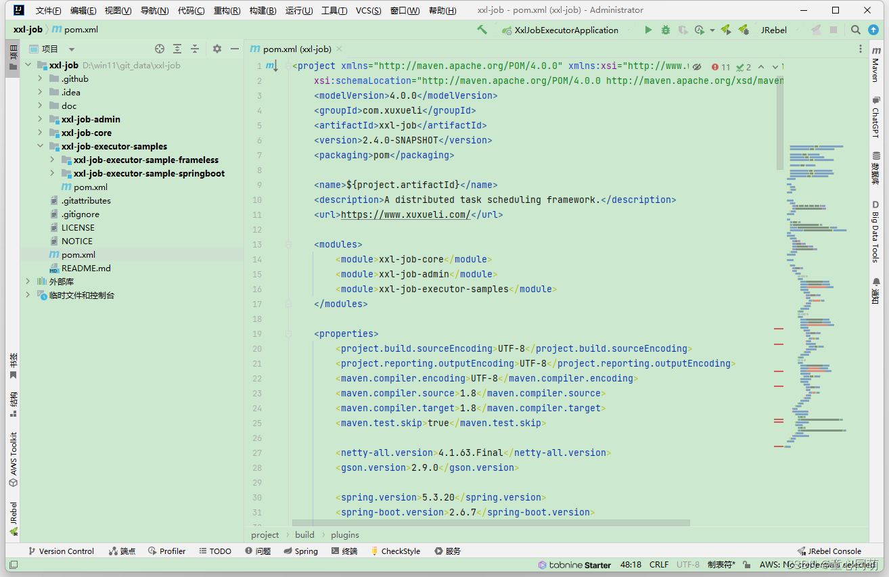This screenshot has width=889, height=577.
Task: Expand the .github folder
Action: 41,78
